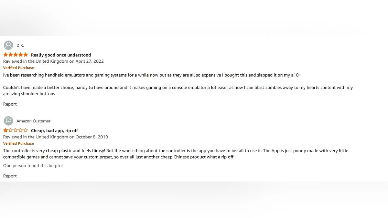Click the October 8, 2019 review date line
Viewport: 388px width, 218px height.
pyautogui.click(x=56, y=137)
